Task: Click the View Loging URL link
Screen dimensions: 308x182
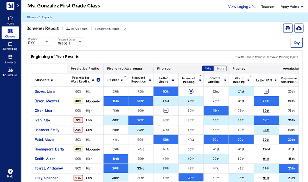Action: [241, 7]
